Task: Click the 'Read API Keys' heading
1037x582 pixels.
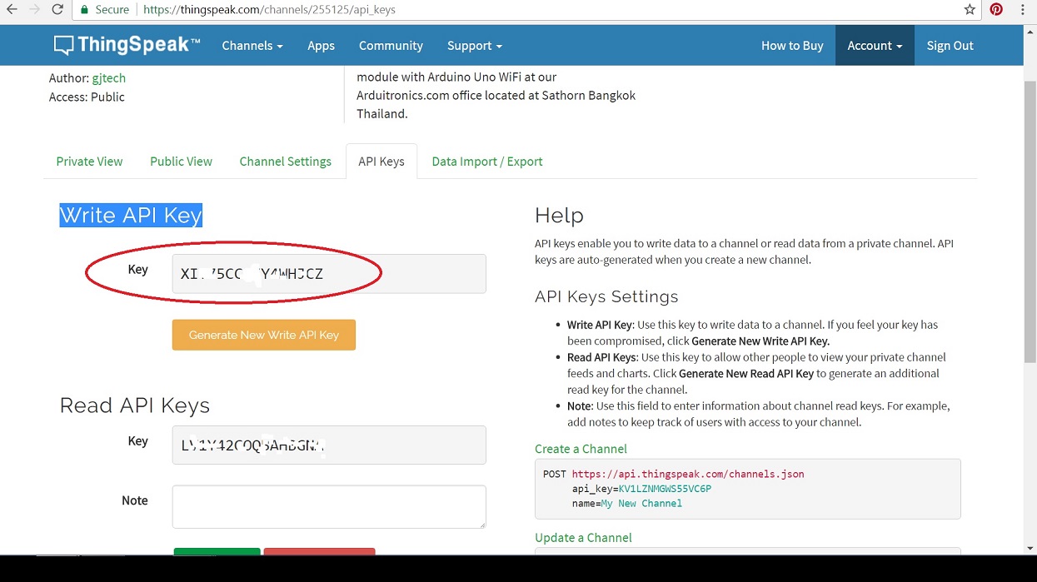Action: [x=135, y=405]
